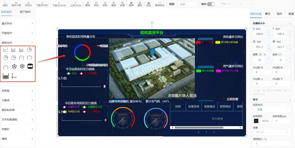
Task: Undo with the 撤消 tool
Action: [x=114, y=4]
